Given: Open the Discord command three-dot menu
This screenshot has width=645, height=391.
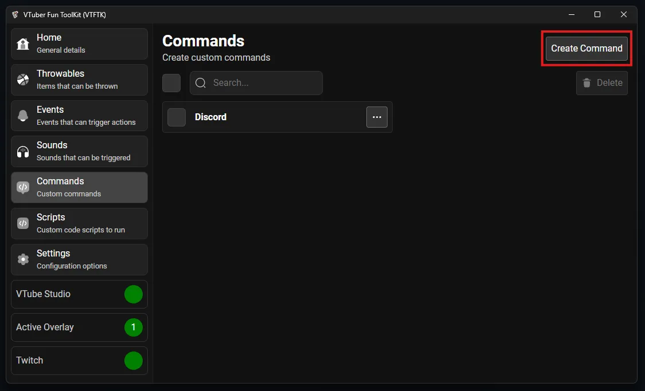Looking at the screenshot, I should tap(377, 117).
